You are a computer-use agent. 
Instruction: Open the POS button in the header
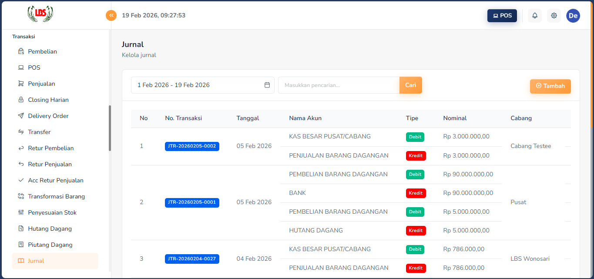tap(502, 16)
